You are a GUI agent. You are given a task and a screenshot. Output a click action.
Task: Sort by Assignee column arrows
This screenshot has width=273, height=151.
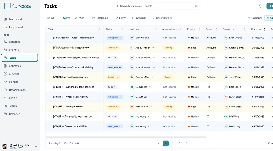156,29
